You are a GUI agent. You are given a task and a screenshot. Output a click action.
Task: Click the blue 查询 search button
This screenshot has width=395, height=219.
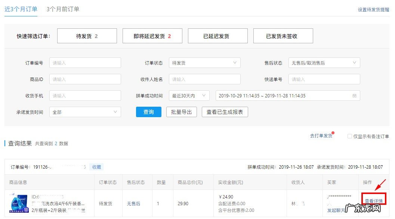(148, 112)
